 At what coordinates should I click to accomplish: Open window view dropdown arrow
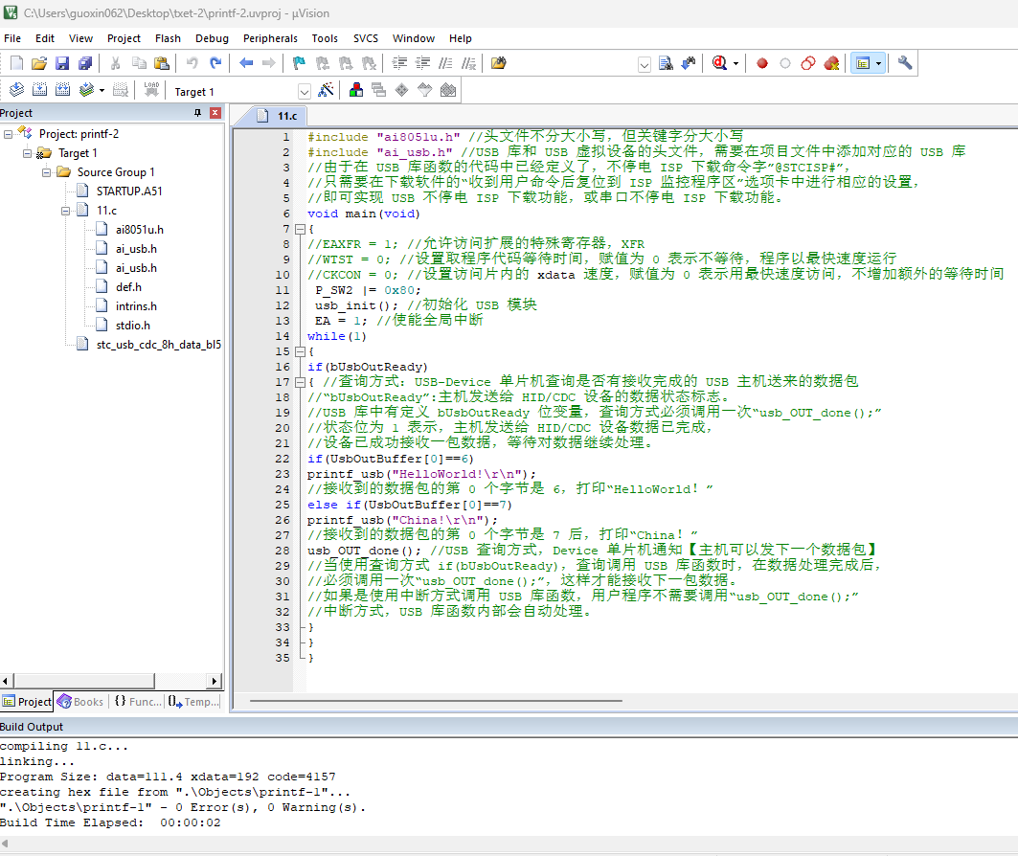[878, 63]
